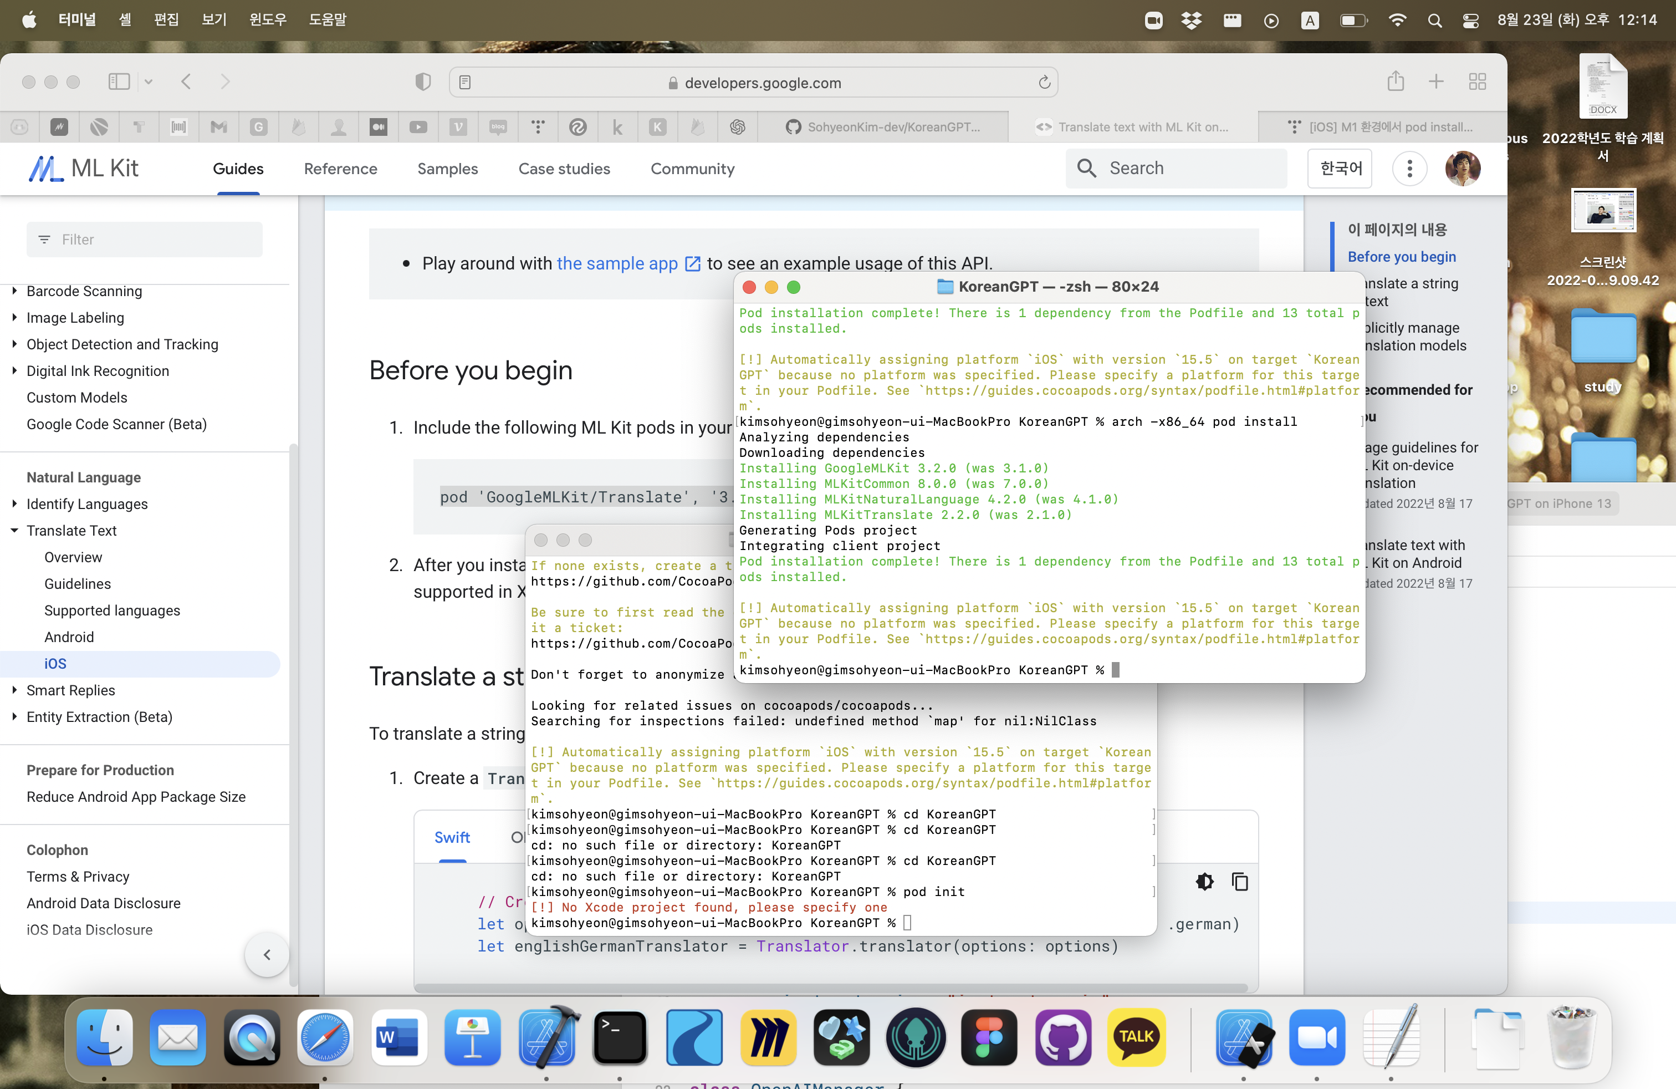Open the Community tab
Viewport: 1676px width, 1089px height.
(692, 169)
